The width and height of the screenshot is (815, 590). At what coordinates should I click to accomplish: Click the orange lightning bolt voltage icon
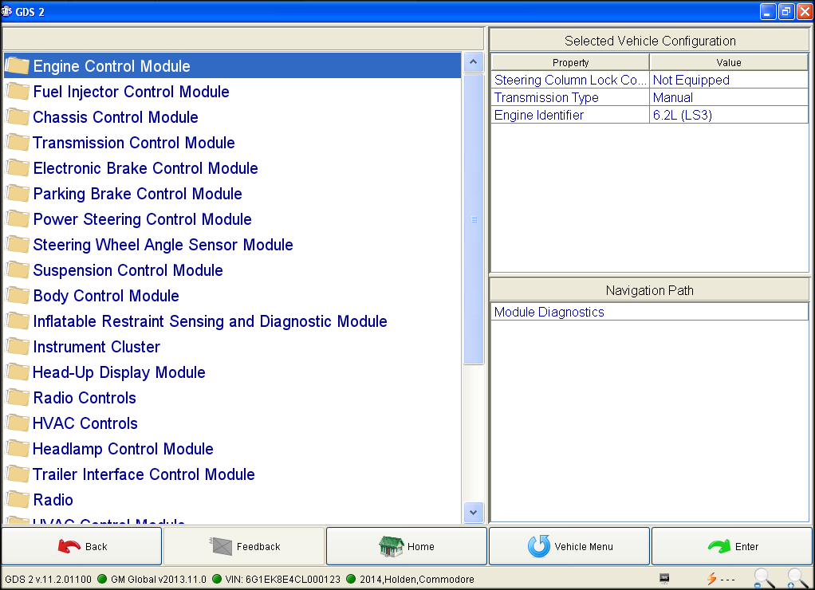711,578
